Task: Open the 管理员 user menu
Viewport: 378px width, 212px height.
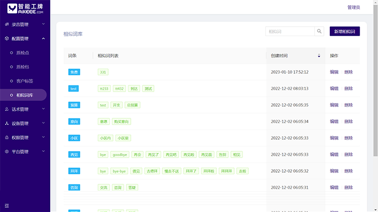Action: 353,7
